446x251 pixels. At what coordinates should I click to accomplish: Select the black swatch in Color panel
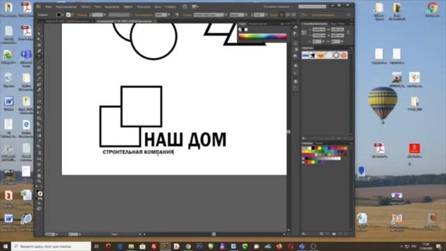[x=243, y=29]
